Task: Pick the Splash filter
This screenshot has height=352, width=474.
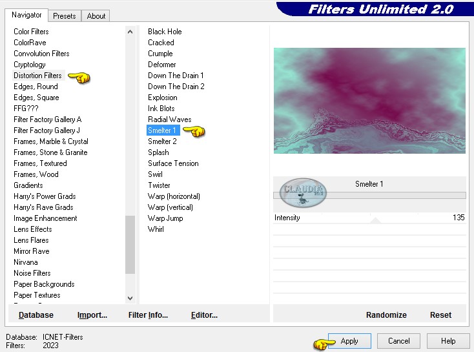Action: coord(158,152)
